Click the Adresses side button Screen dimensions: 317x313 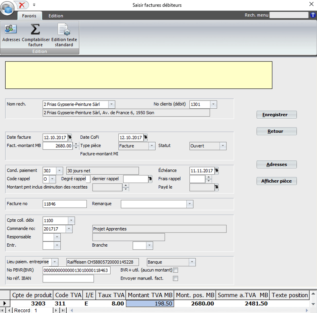click(276, 165)
